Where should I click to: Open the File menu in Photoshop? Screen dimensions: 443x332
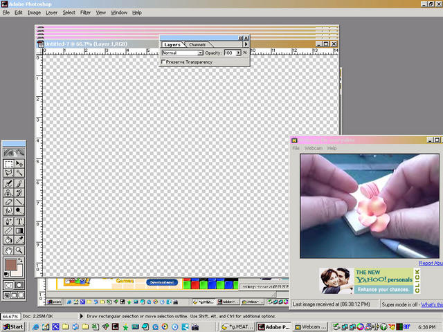[x=6, y=12]
